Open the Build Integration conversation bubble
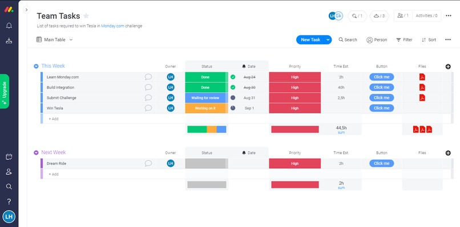The image size is (460, 227). pyautogui.click(x=148, y=87)
